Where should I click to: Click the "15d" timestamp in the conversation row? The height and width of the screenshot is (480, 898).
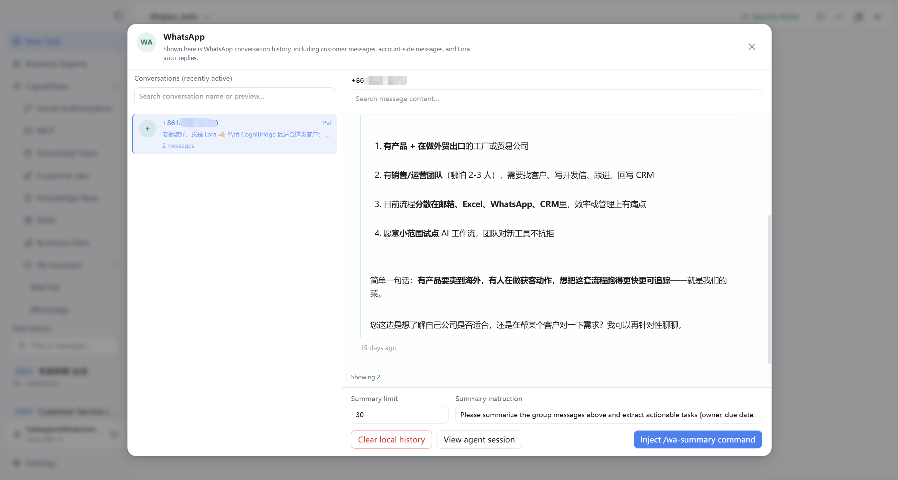[x=326, y=123]
